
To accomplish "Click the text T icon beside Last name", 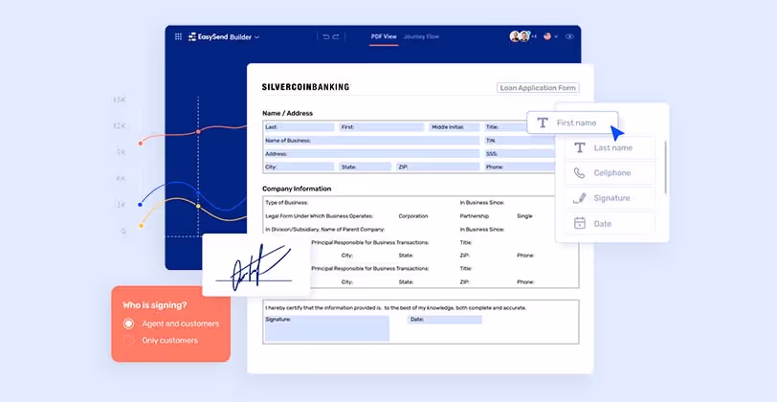I will (579, 147).
